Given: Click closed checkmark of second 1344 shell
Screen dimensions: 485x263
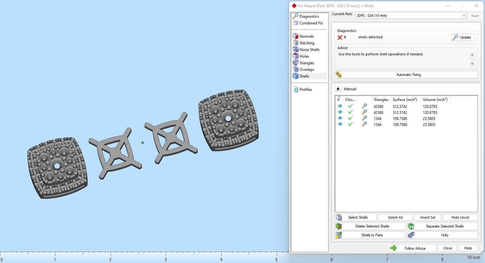Looking at the screenshot, I should tap(350, 124).
